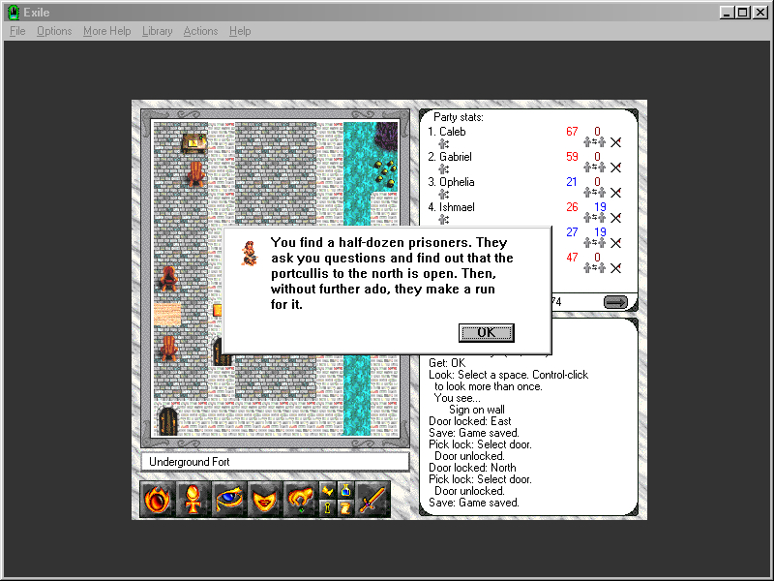Click the 'Sign on wall' log line
Image resolution: width=774 pixels, height=581 pixels.
[477, 410]
